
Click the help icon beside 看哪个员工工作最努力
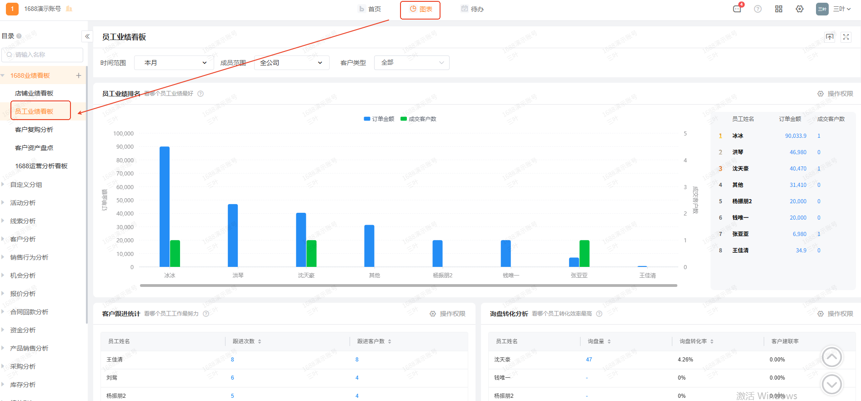(206, 314)
